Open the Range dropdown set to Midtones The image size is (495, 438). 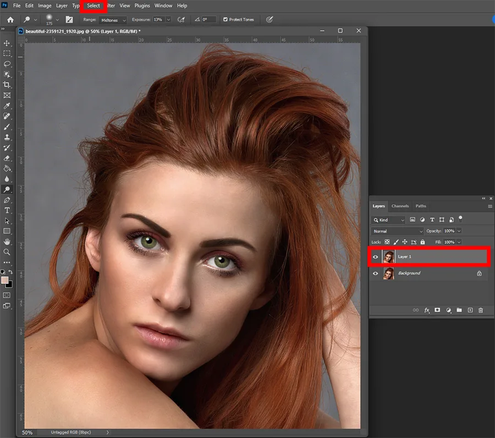(113, 20)
